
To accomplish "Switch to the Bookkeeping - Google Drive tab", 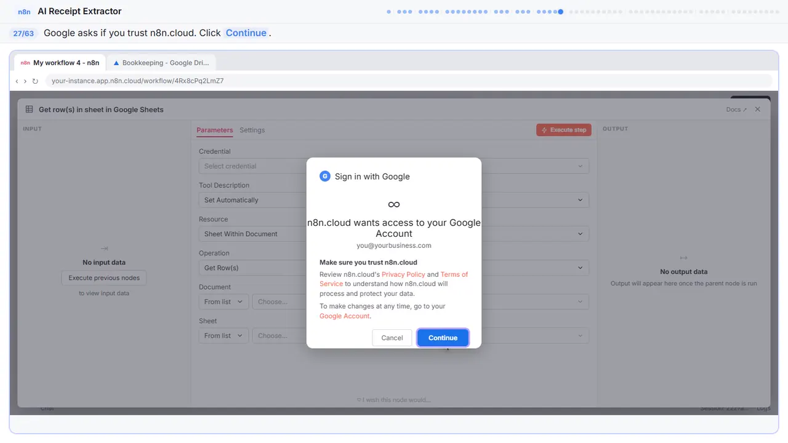I will (x=161, y=63).
